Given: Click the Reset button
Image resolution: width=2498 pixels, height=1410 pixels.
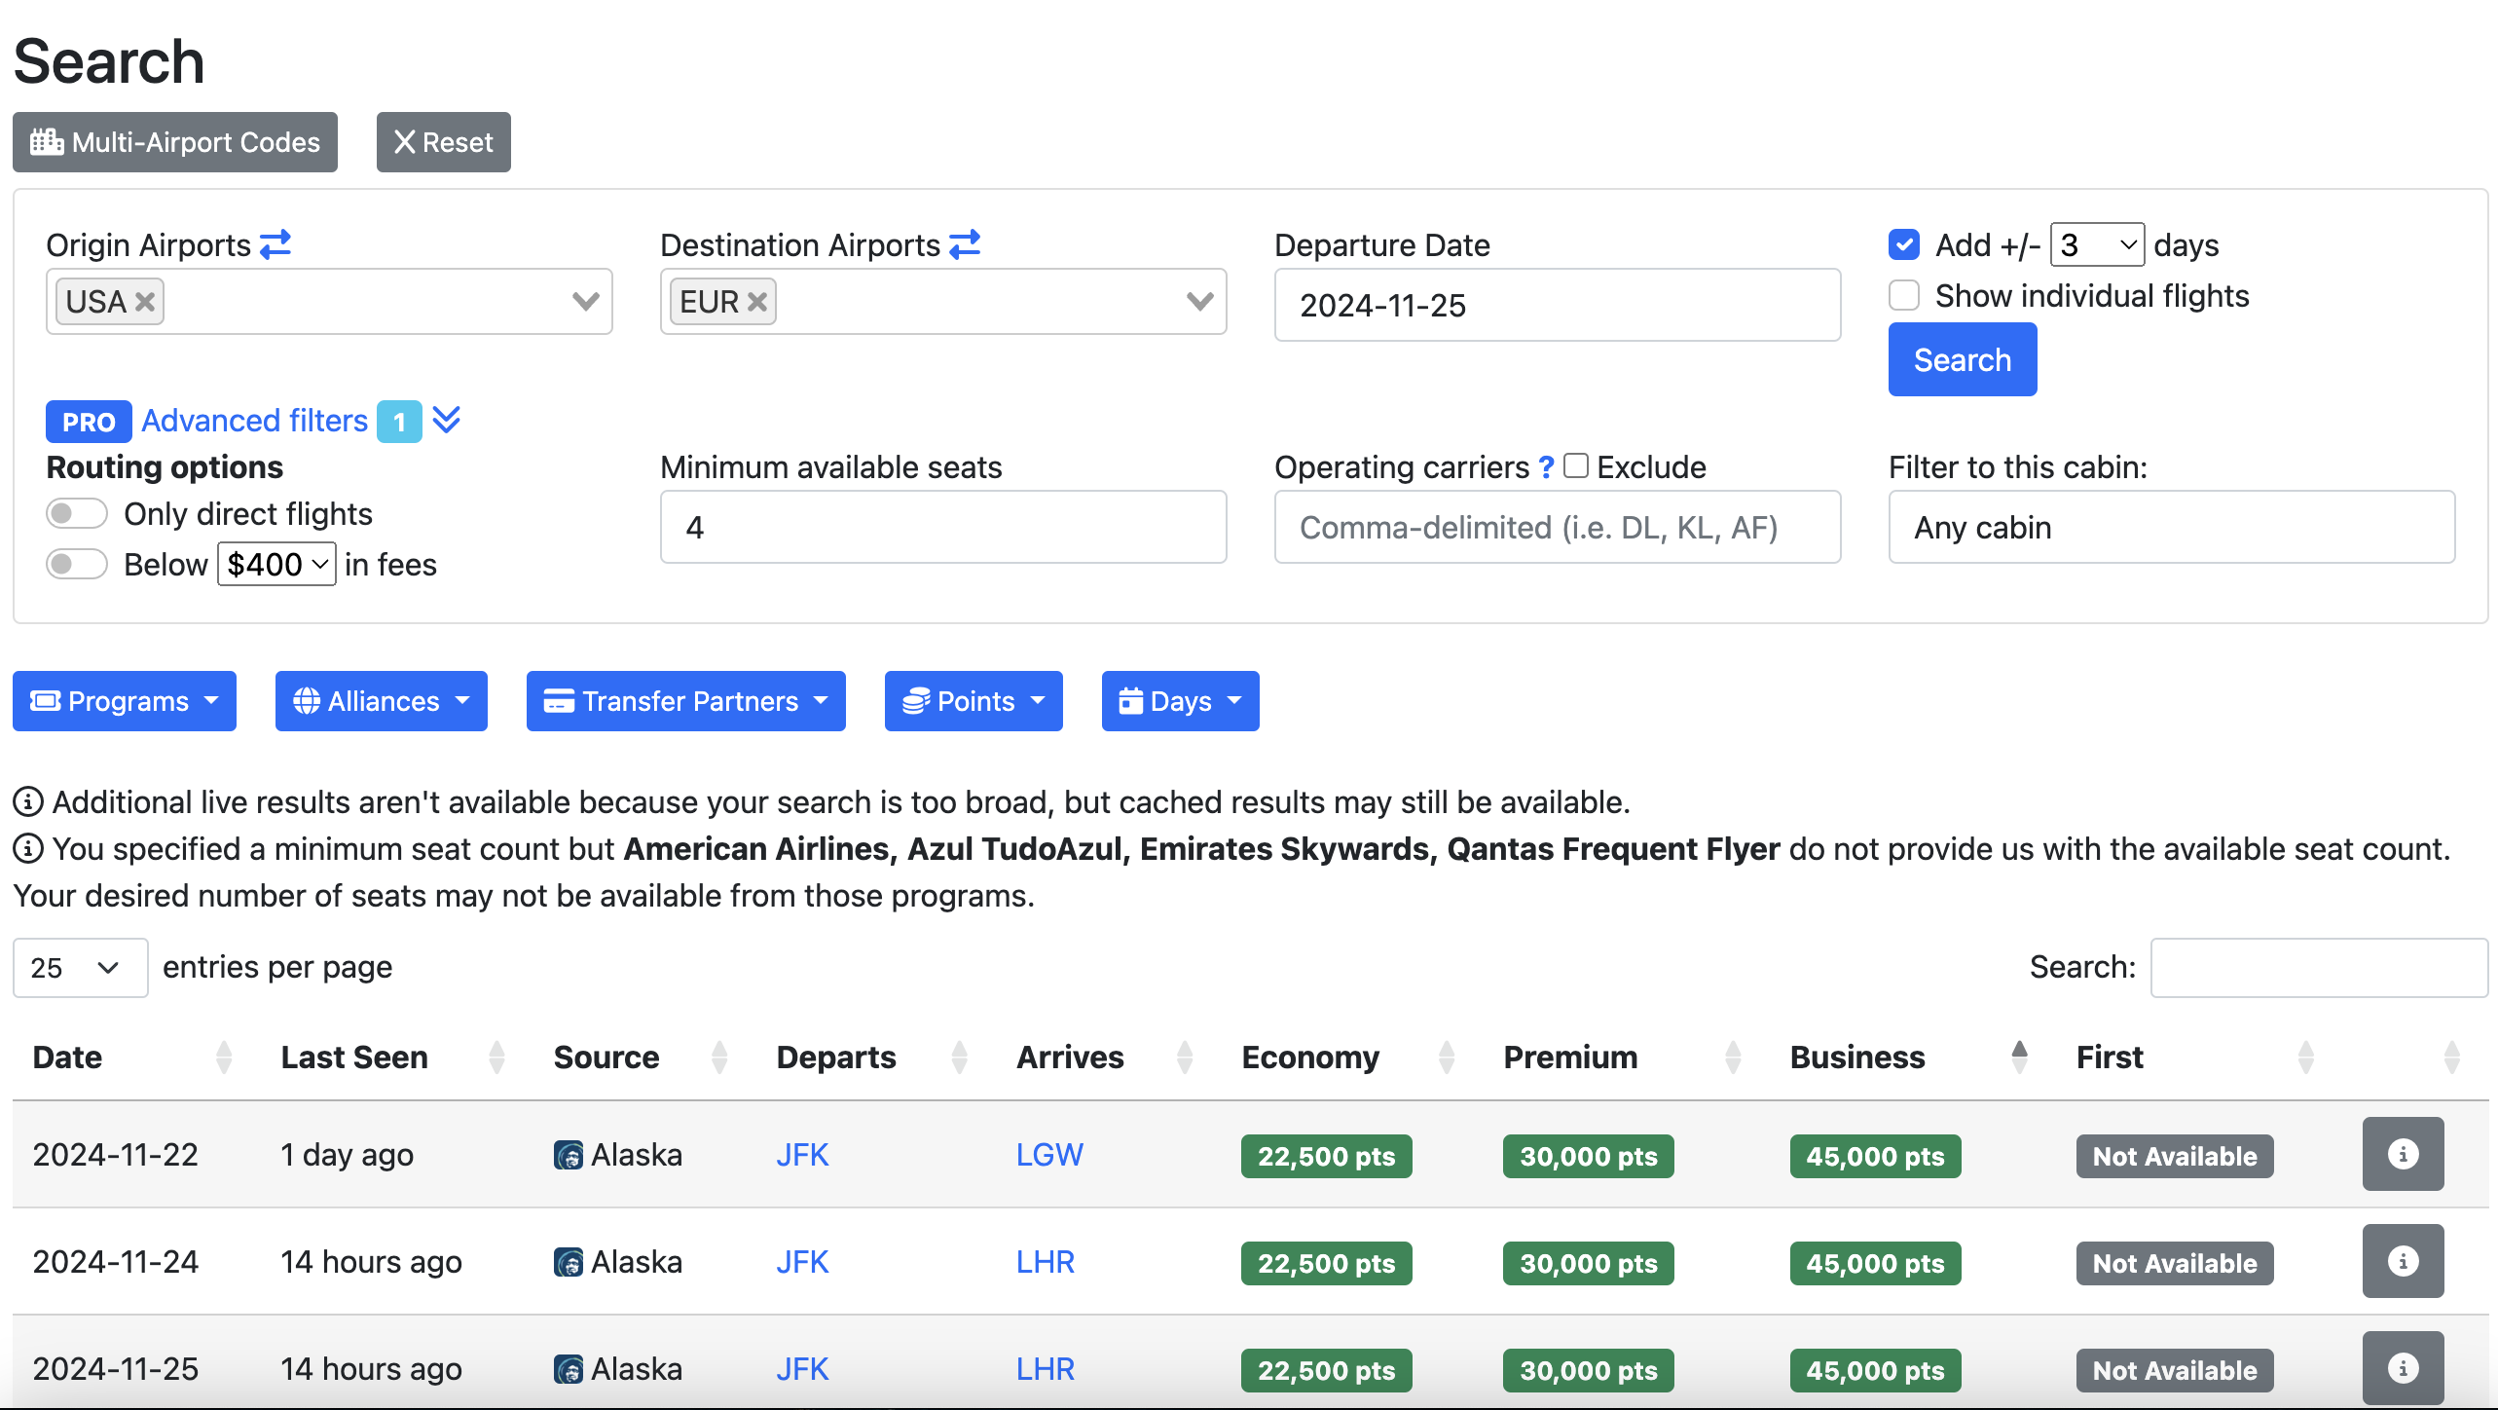Looking at the screenshot, I should coord(443,142).
